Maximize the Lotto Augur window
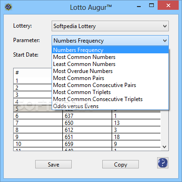This screenshot has height=182, width=182. click(152, 6)
